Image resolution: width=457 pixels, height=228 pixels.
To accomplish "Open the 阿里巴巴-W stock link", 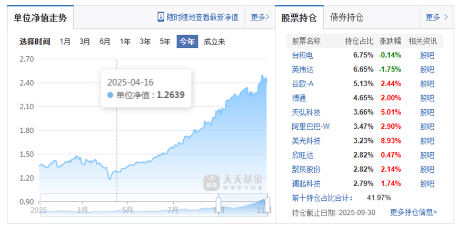I will pyautogui.click(x=311, y=127).
